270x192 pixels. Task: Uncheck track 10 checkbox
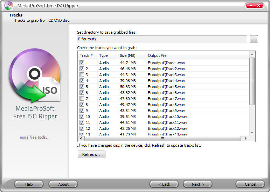pos(82,117)
